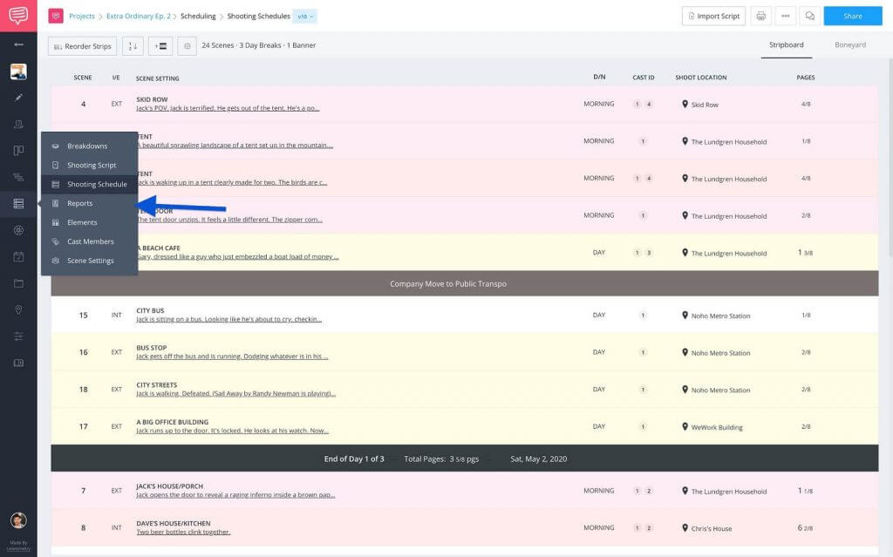Select Elements in the flyout menu
This screenshot has width=893, height=557.
click(90, 222)
